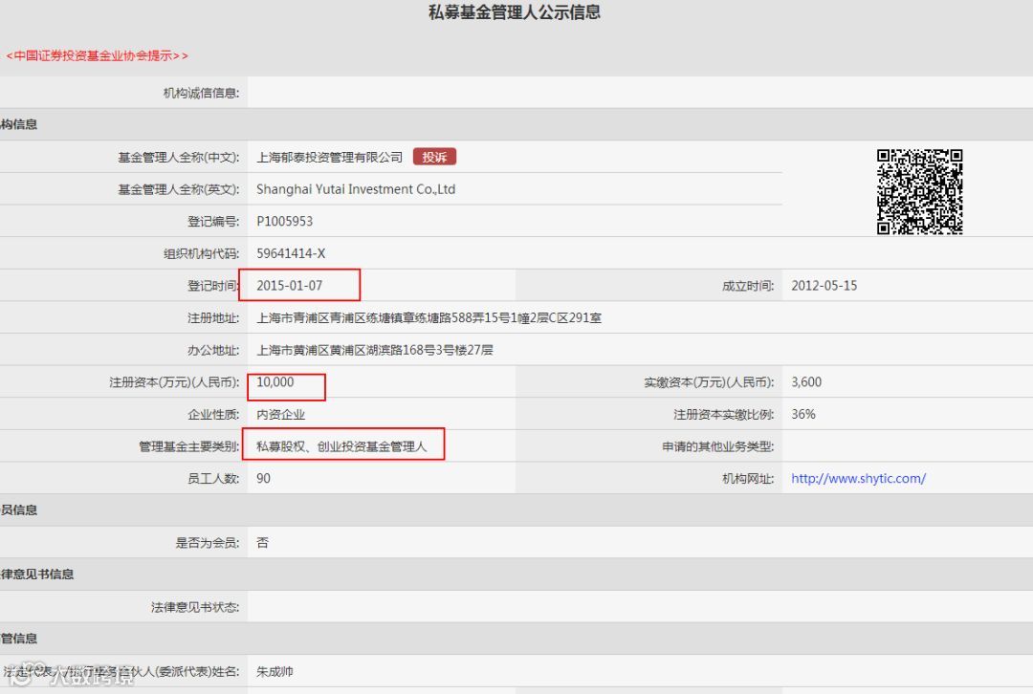Click the 注册资本实缴比例 label
This screenshot has width=1033, height=694.
tap(723, 415)
